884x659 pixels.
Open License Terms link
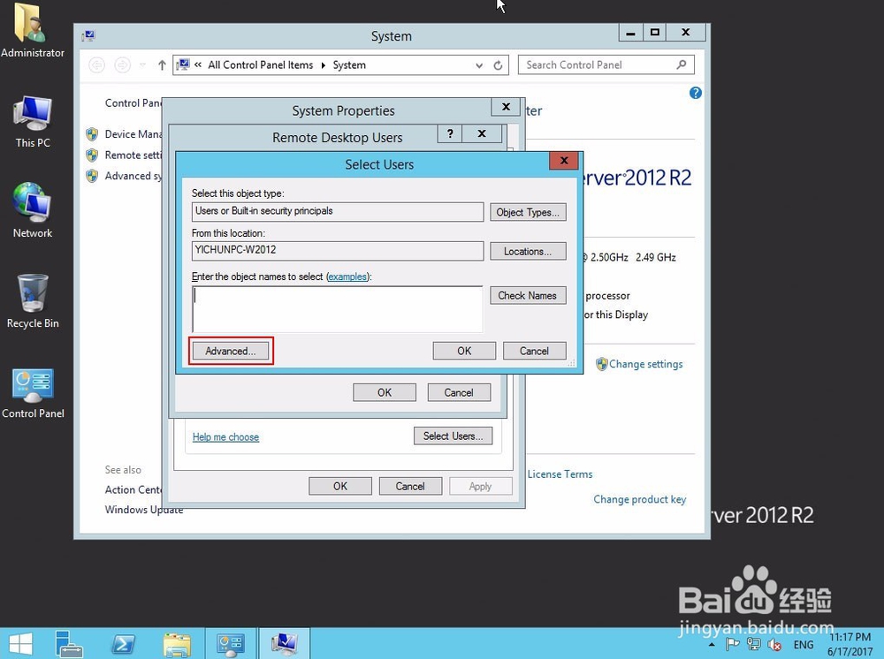(560, 474)
